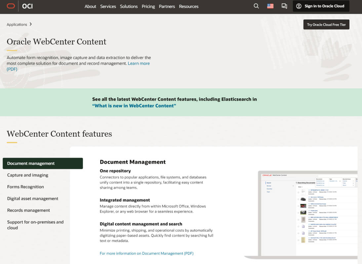Open the Pricing menu
The height and width of the screenshot is (264, 362).
[x=148, y=7]
